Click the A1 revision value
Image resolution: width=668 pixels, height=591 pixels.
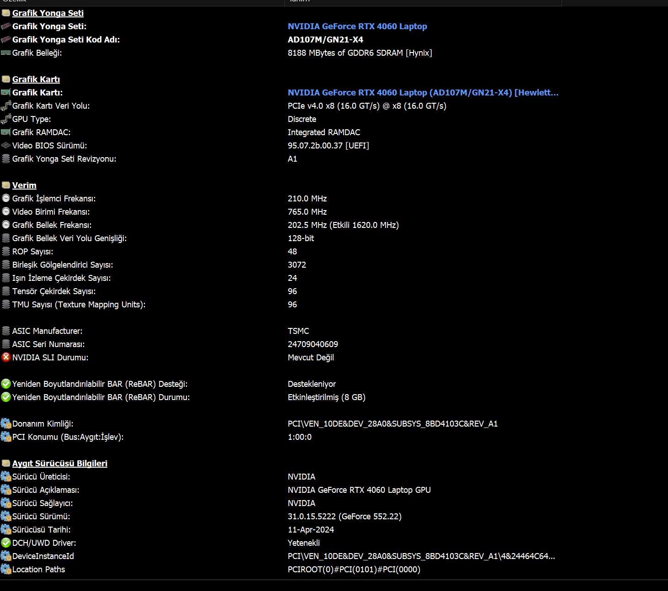[292, 159]
